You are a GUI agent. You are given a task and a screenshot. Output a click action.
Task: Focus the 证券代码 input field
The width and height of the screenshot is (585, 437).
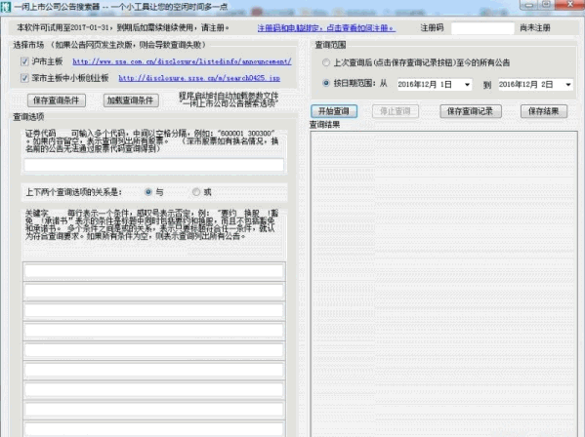tap(154, 165)
